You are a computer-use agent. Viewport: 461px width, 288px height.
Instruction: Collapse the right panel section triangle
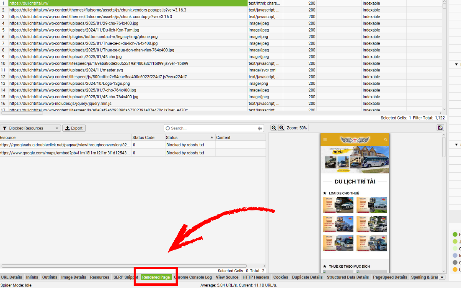pos(456,65)
